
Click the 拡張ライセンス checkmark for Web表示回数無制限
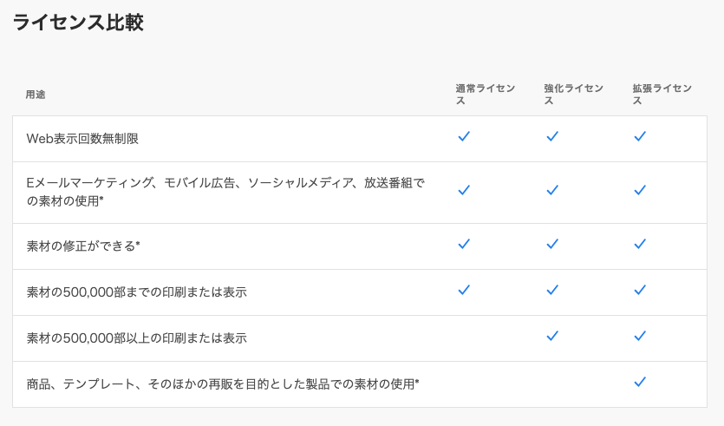point(640,136)
